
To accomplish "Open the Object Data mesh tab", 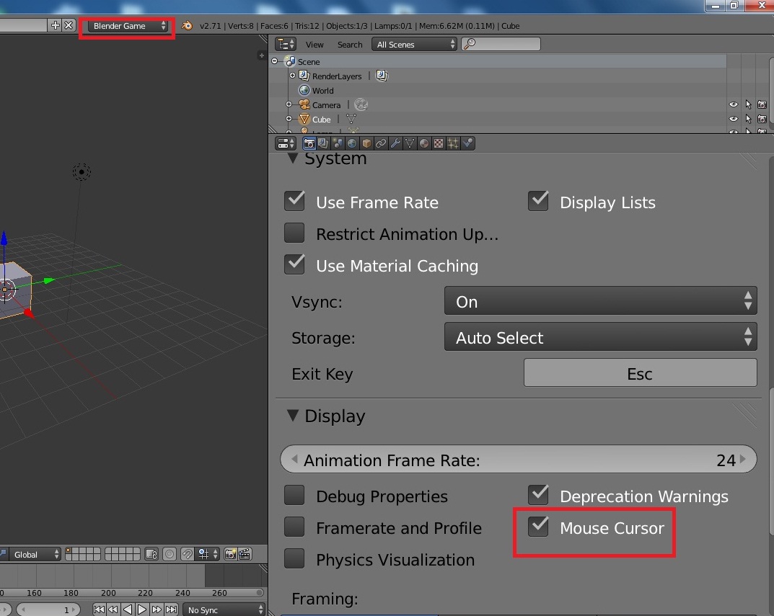I will 409,143.
